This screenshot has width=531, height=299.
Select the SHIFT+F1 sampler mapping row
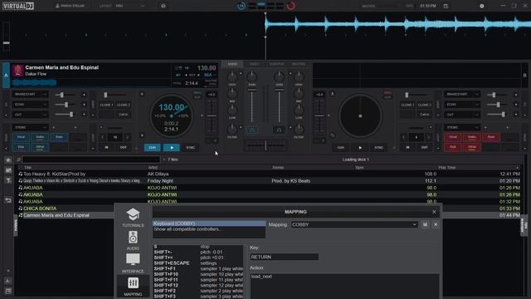click(197, 268)
